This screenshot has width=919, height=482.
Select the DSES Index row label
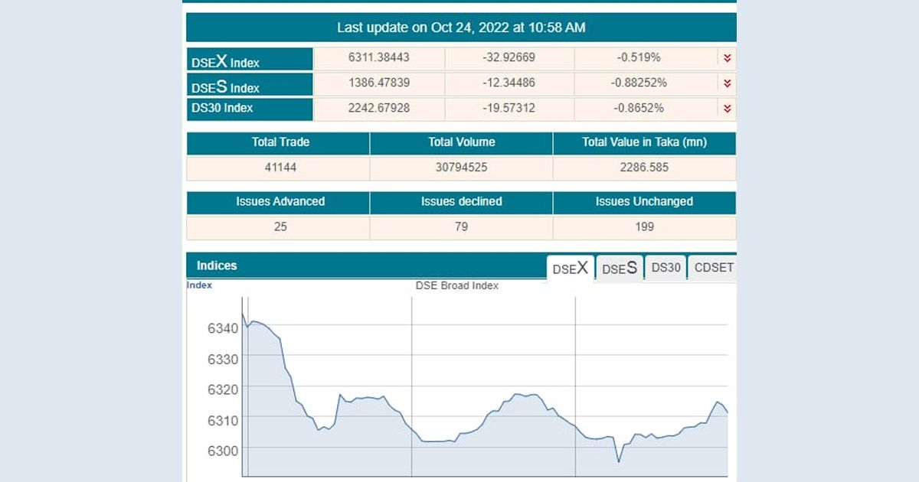(x=250, y=84)
